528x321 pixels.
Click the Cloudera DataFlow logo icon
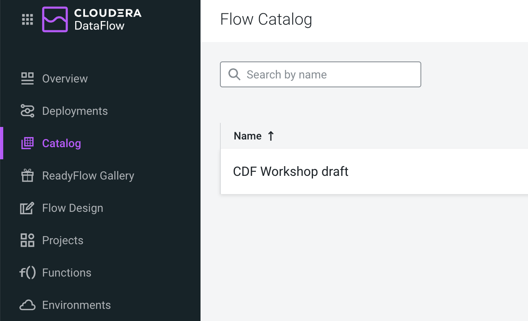point(55,19)
